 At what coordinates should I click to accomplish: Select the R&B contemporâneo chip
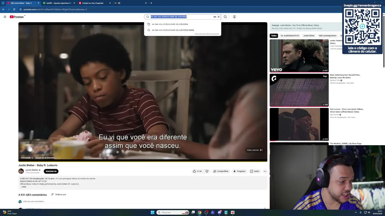328,36
